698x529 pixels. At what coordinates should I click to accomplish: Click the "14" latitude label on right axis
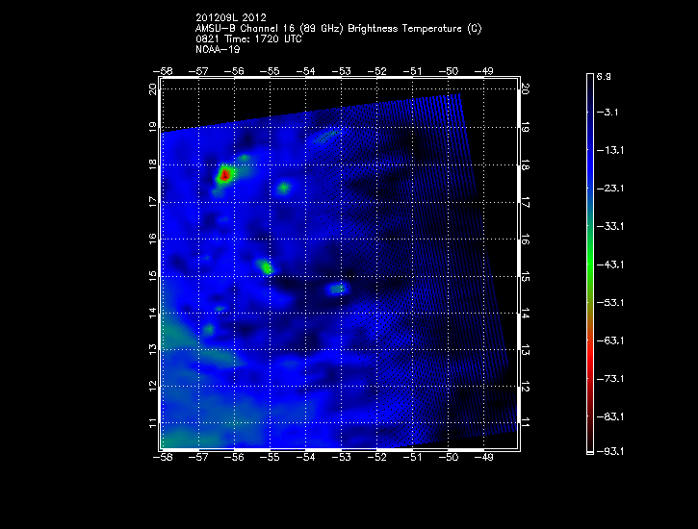[525, 314]
